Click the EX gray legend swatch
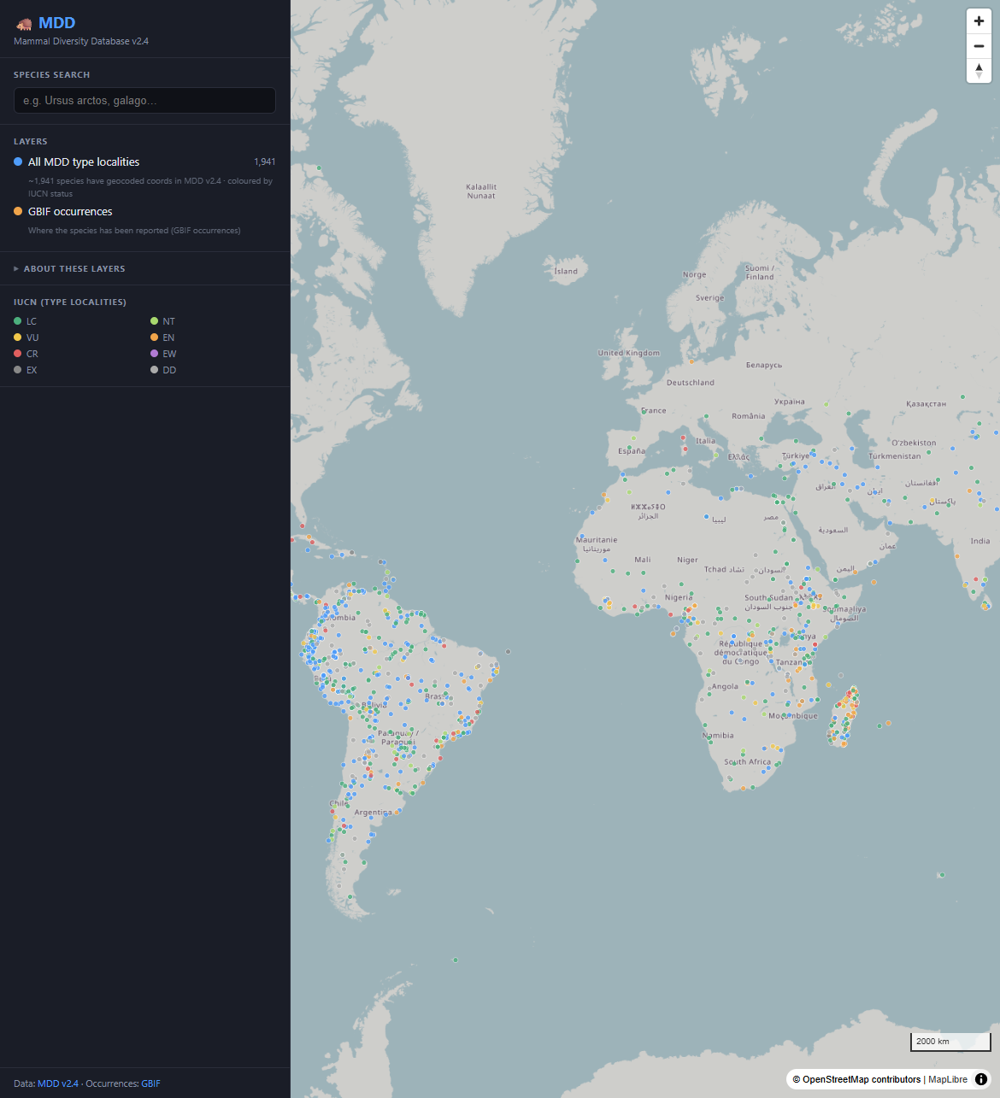This screenshot has width=1000, height=1098. coord(18,370)
